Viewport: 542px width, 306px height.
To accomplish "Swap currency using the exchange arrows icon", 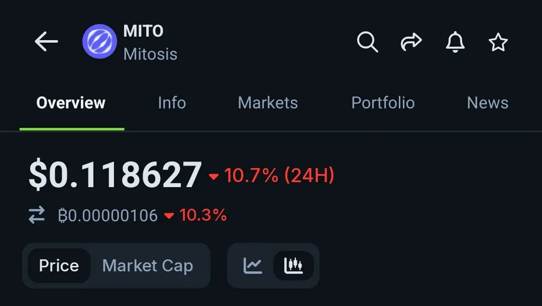I will point(37,215).
